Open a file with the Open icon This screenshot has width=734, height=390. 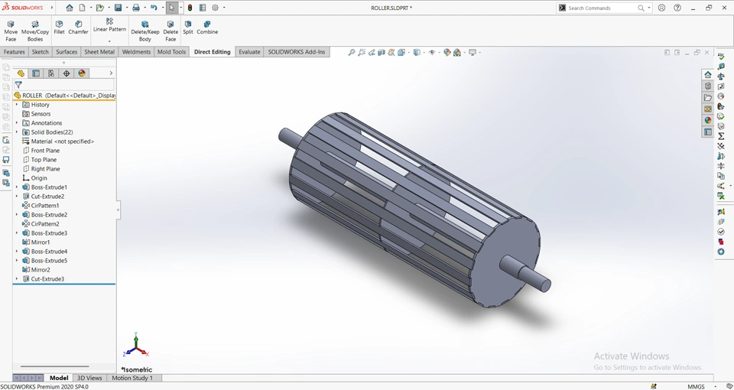tap(99, 8)
